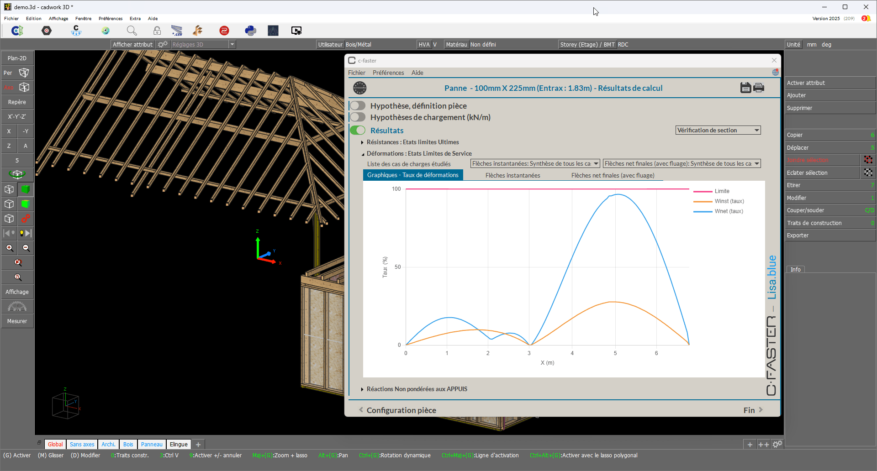
Task: Select the solid green cube display mode
Action: [x=26, y=189]
